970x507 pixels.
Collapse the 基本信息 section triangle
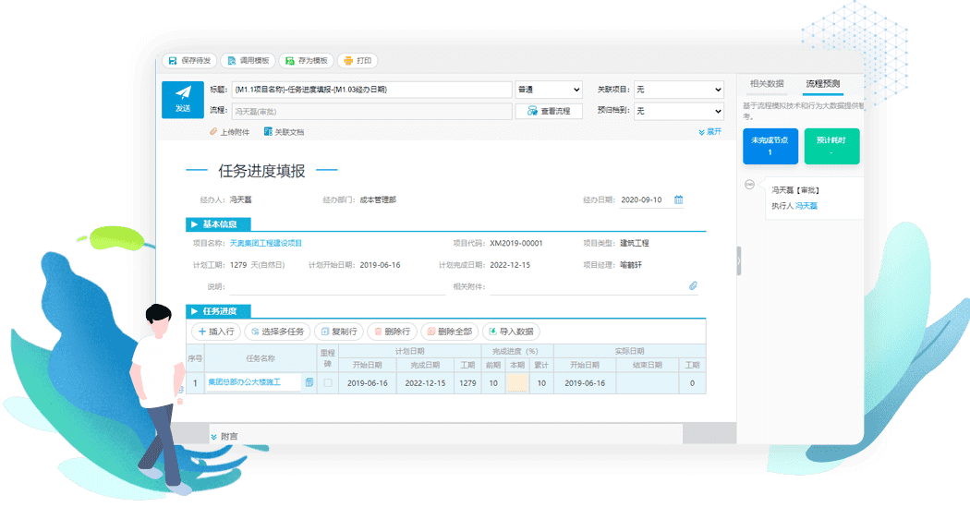pyautogui.click(x=194, y=224)
